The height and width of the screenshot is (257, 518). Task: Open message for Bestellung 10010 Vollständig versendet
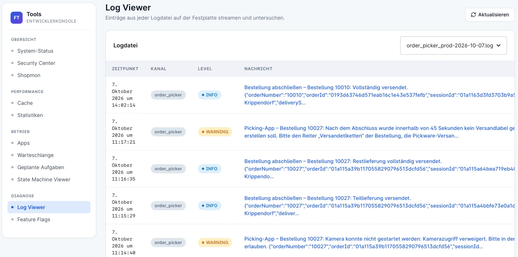coord(379,95)
